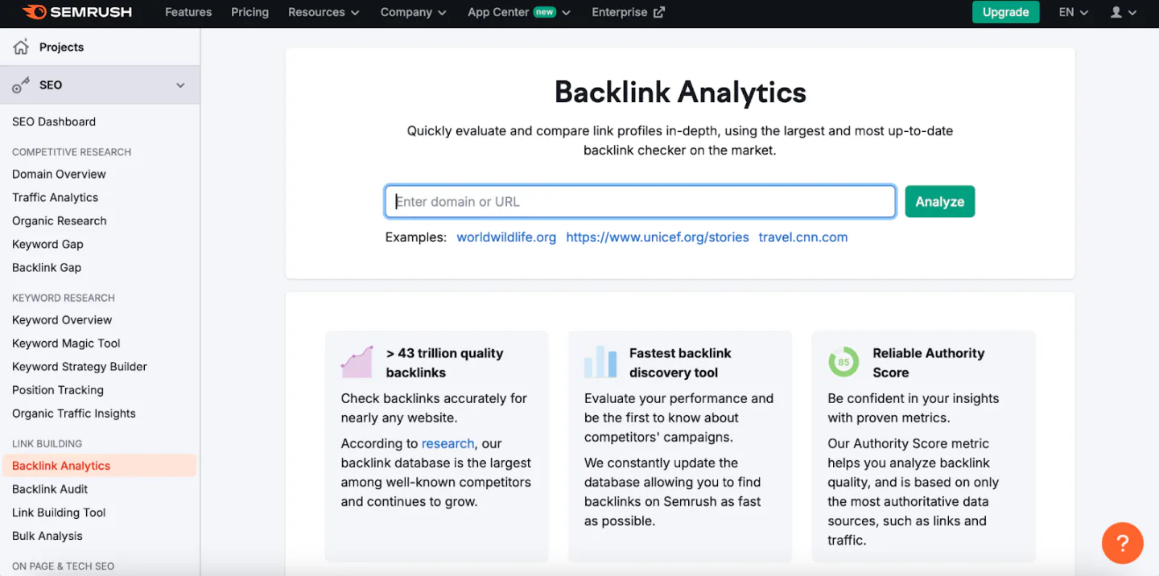Click the blue bar chart discovery icon

click(x=600, y=362)
